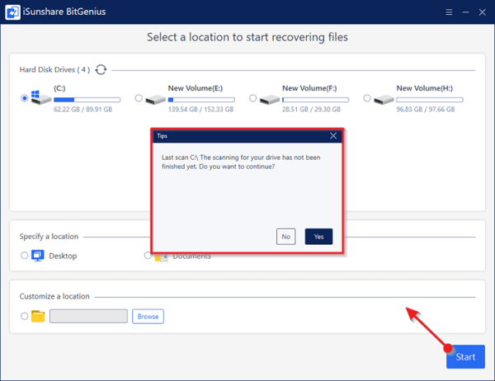Click the New Volume(F:) label
Viewport: 495px width, 381px height.
(x=309, y=88)
